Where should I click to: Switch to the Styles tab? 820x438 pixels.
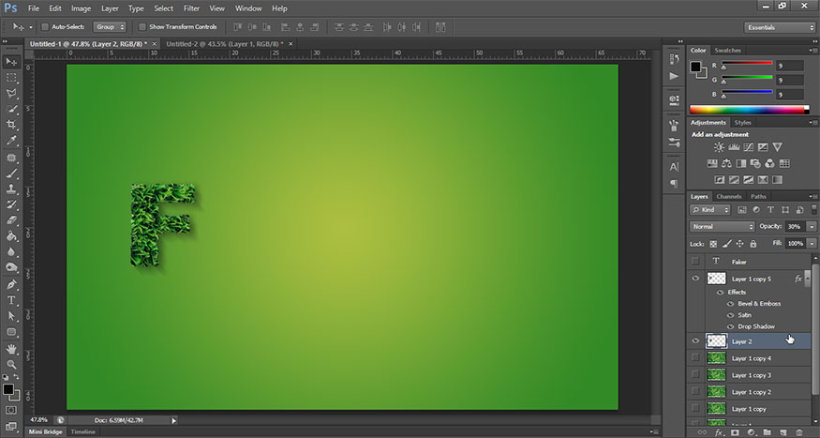tap(742, 123)
